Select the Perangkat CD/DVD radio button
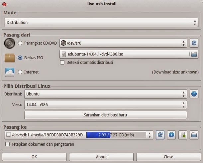Screen dimensions: 203x163 (x=20, y=43)
